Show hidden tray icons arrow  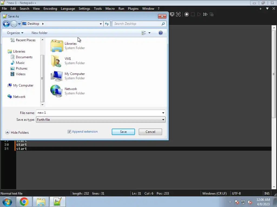pyautogui.click(x=230, y=202)
